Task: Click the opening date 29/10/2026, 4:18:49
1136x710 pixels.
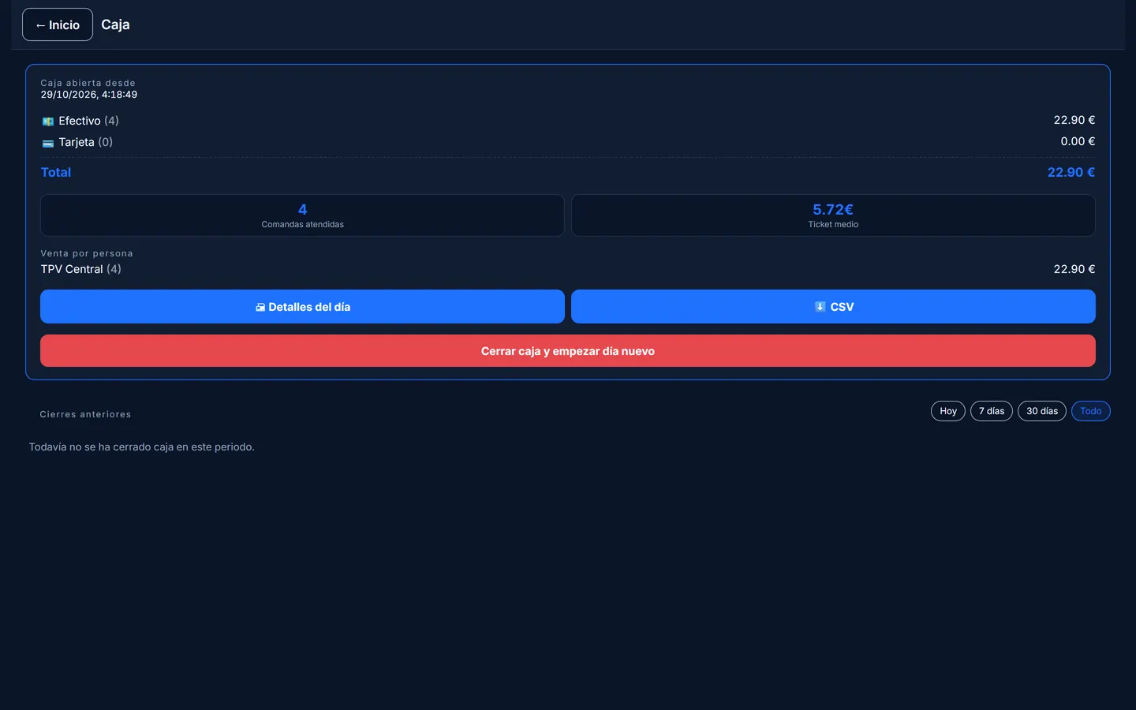Action: pyautogui.click(x=89, y=95)
